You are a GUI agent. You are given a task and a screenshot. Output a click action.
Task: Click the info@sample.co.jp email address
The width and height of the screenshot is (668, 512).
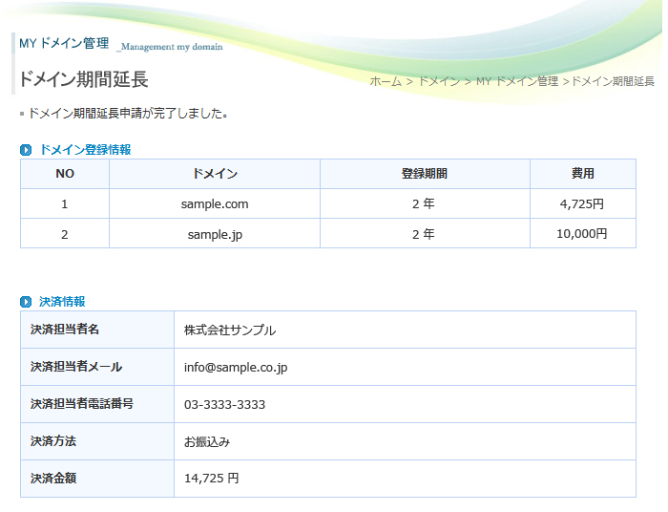236,367
